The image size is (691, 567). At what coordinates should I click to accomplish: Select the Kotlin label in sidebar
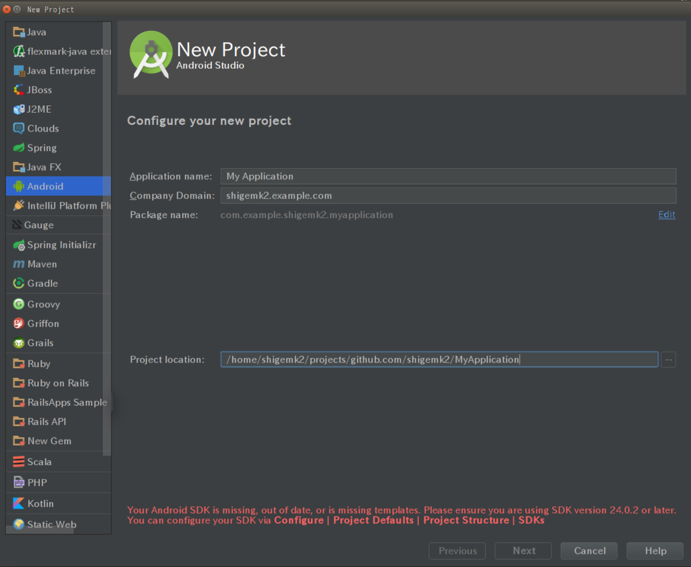(x=40, y=504)
